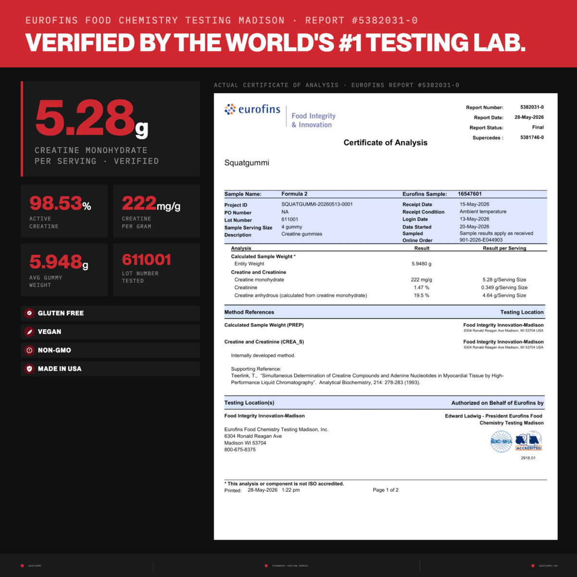Click the 222mg/g creatine per gram stat
Image resolution: width=577 pixels, height=577 pixels.
pyautogui.click(x=151, y=204)
